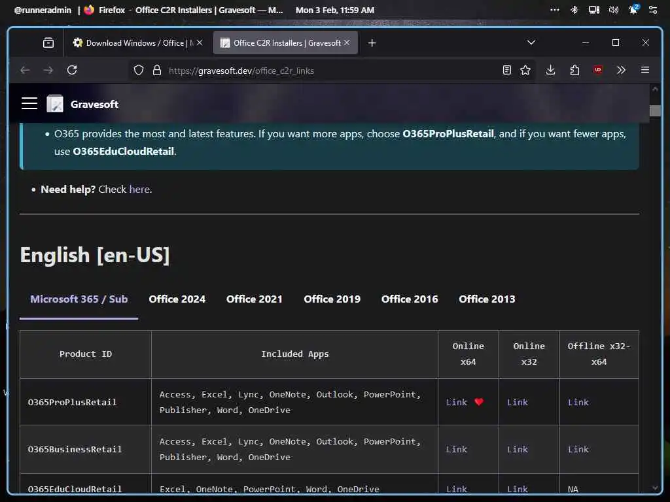
Task: Click the Gravesoft site title
Action: pyautogui.click(x=94, y=104)
